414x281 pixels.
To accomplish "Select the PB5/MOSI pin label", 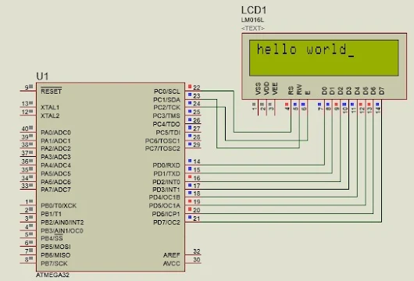I will pos(55,247).
